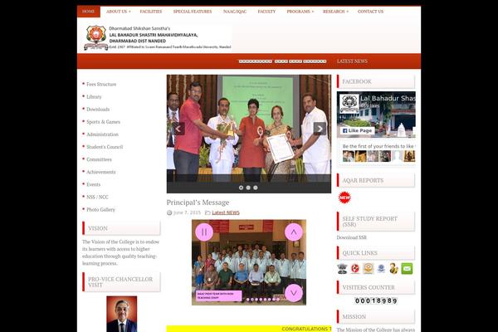Open the blue crest quick link icon
This screenshot has width=498, height=332.
coord(381,269)
